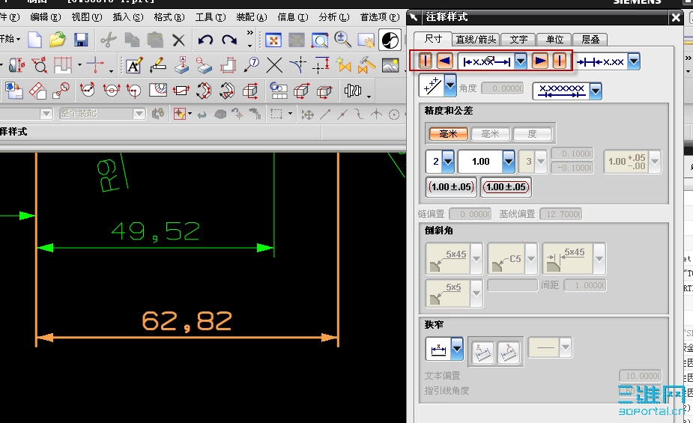Click the Crosshatch section icon
This screenshot has width=693, height=423.
point(158,91)
